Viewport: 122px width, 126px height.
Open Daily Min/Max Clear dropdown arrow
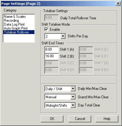click(73, 89)
